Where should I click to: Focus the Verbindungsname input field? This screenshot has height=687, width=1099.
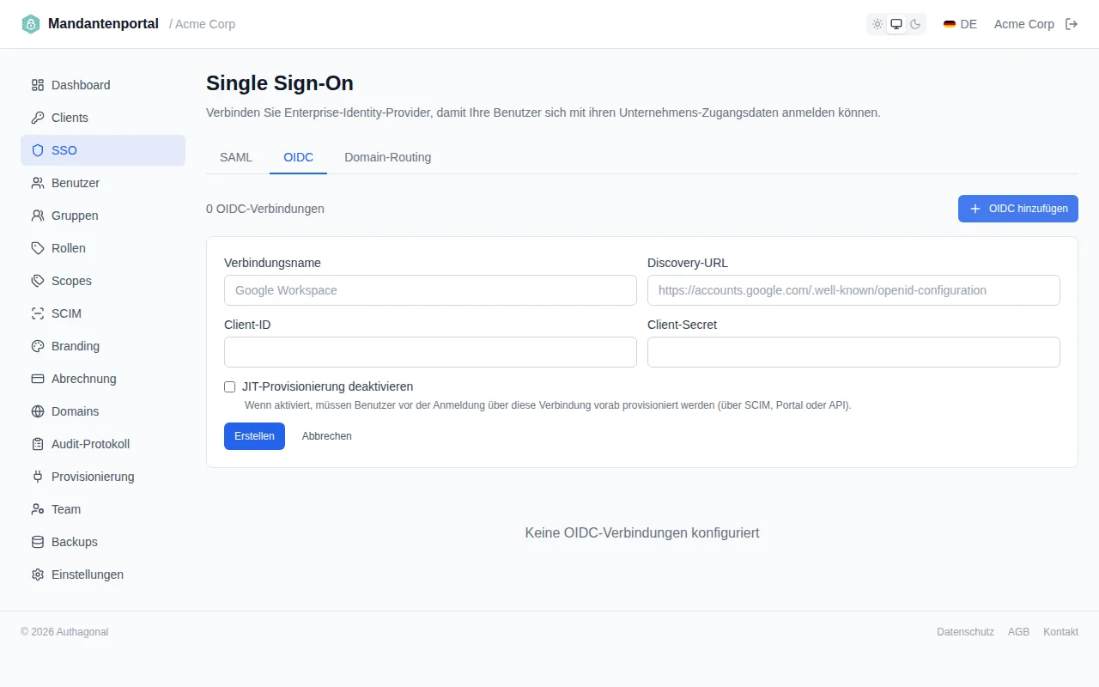430,290
